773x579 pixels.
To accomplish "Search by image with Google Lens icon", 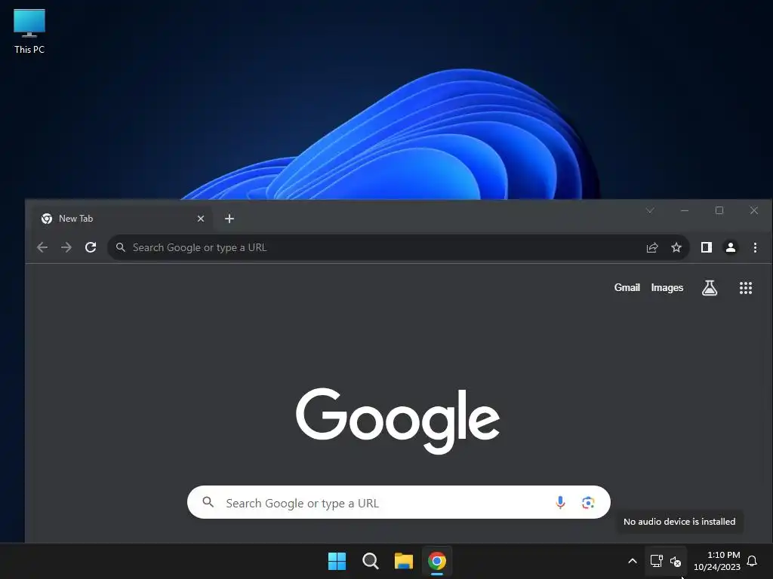I will click(x=587, y=502).
